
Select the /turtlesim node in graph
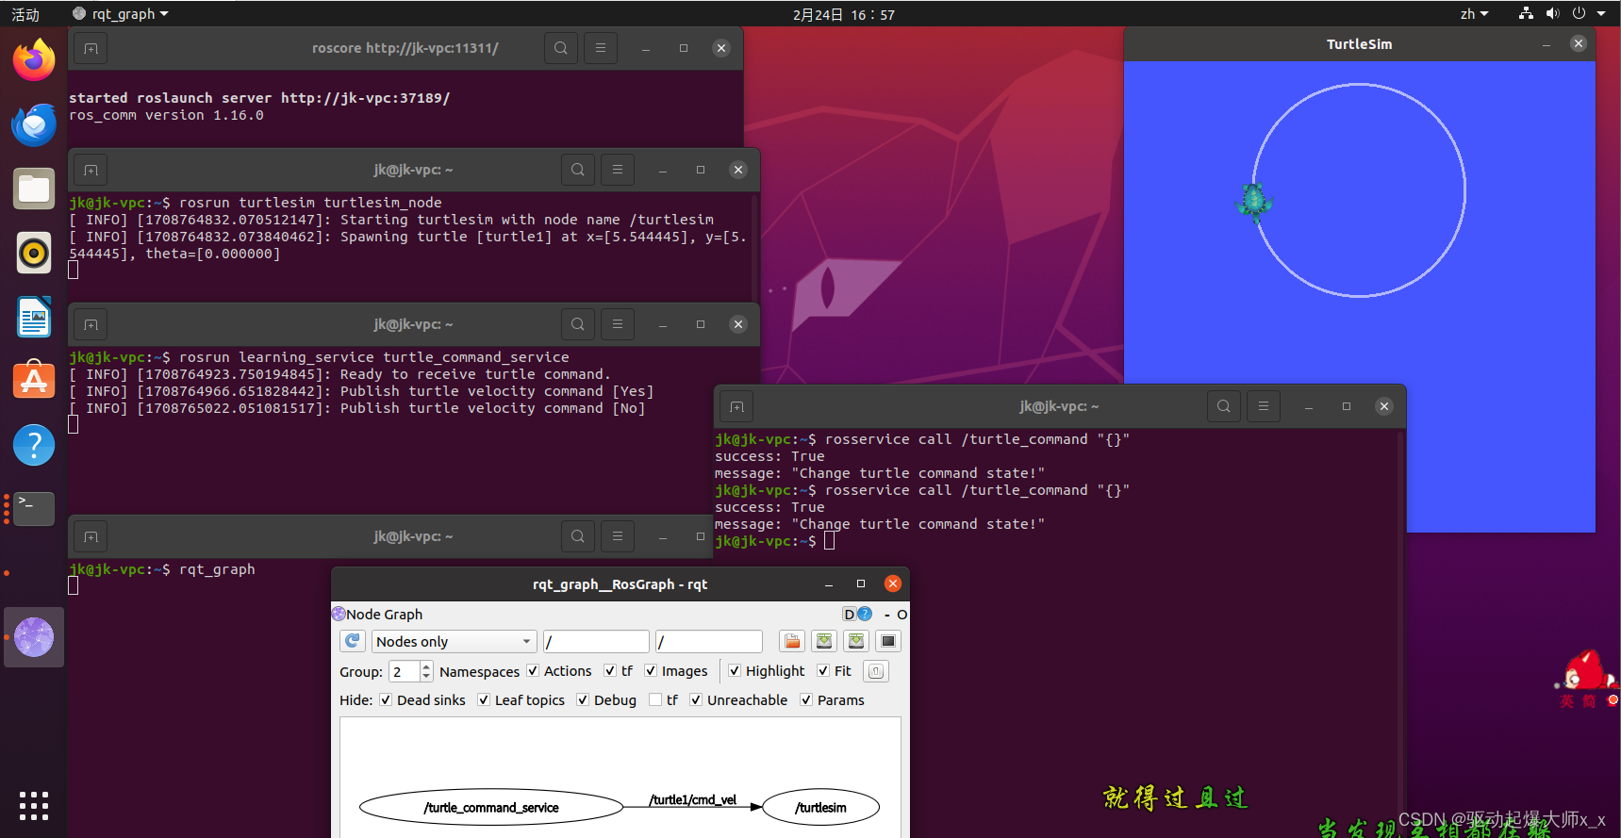820,807
